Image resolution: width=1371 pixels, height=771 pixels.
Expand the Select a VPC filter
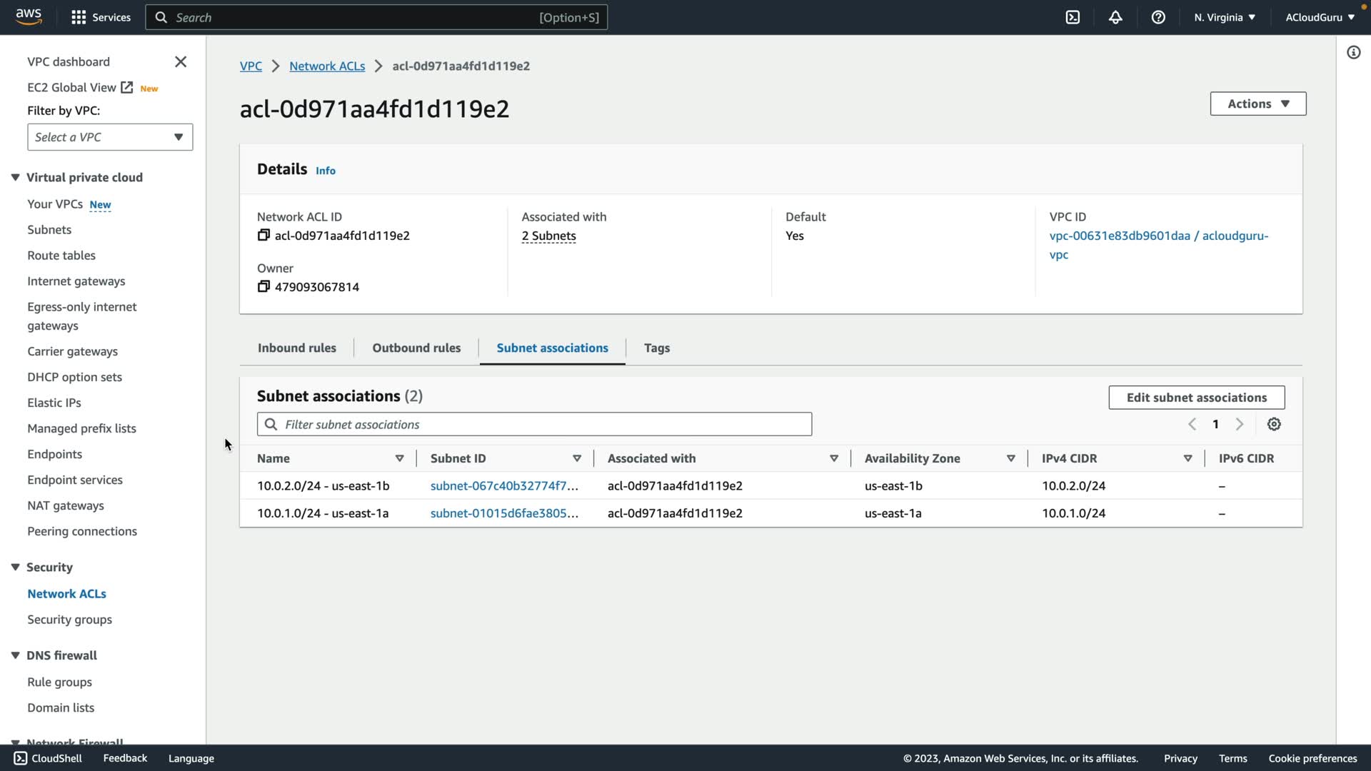point(110,137)
